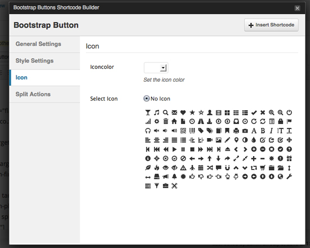This screenshot has height=248, width=310.
Task: Pick the bullhorn megaphone icon
Action: coord(166,176)
